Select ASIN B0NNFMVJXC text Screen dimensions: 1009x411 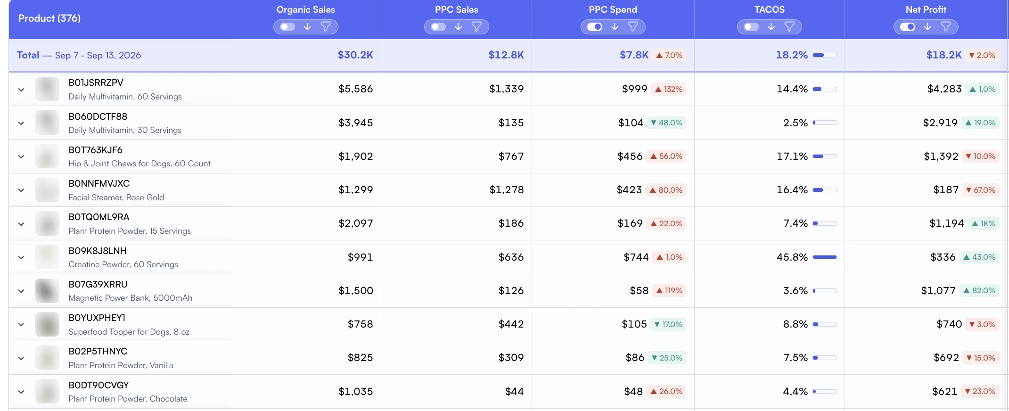coord(99,183)
